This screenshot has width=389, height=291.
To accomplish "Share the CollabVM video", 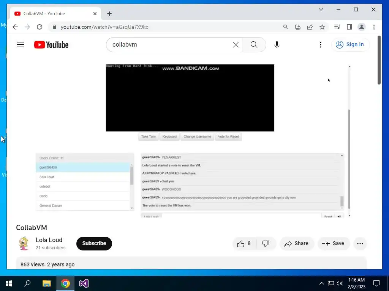I will pyautogui.click(x=297, y=244).
